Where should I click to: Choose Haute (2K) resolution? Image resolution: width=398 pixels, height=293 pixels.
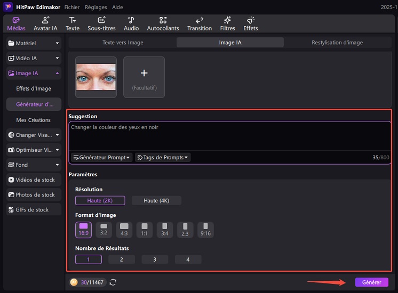tap(100, 200)
